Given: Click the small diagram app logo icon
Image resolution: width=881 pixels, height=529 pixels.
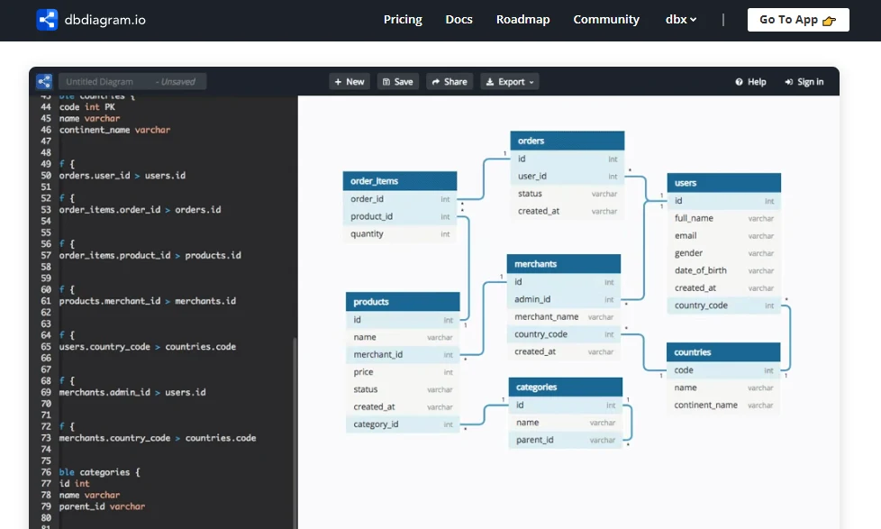Looking at the screenshot, I should (x=44, y=81).
